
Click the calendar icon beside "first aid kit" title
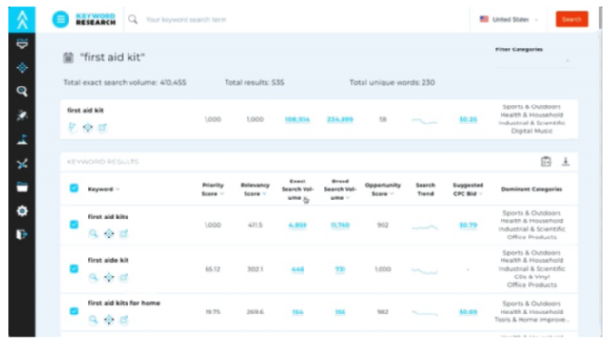69,57
